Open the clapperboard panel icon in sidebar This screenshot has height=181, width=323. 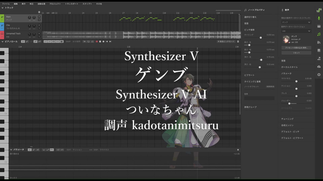[319, 26]
